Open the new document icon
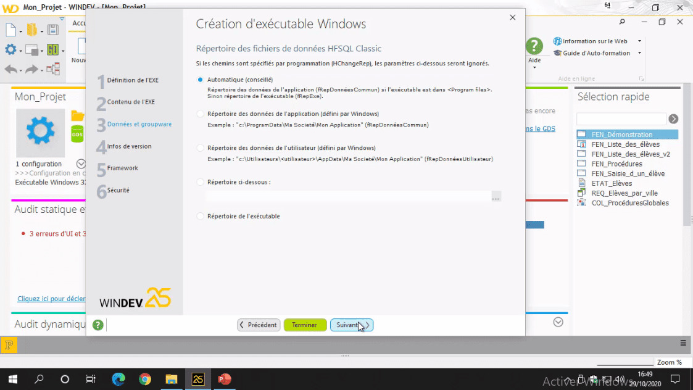This screenshot has height=390, width=693. pos(10,30)
